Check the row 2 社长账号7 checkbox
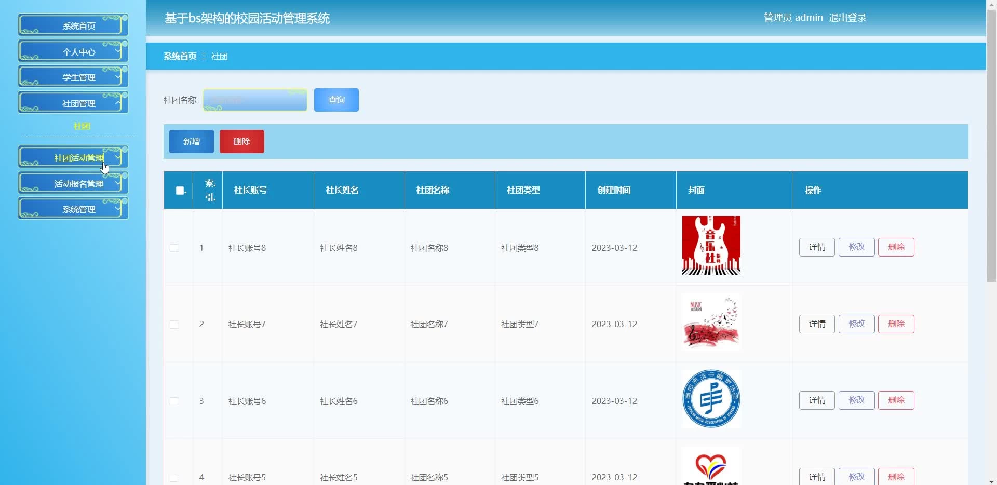997x485 pixels. point(174,325)
